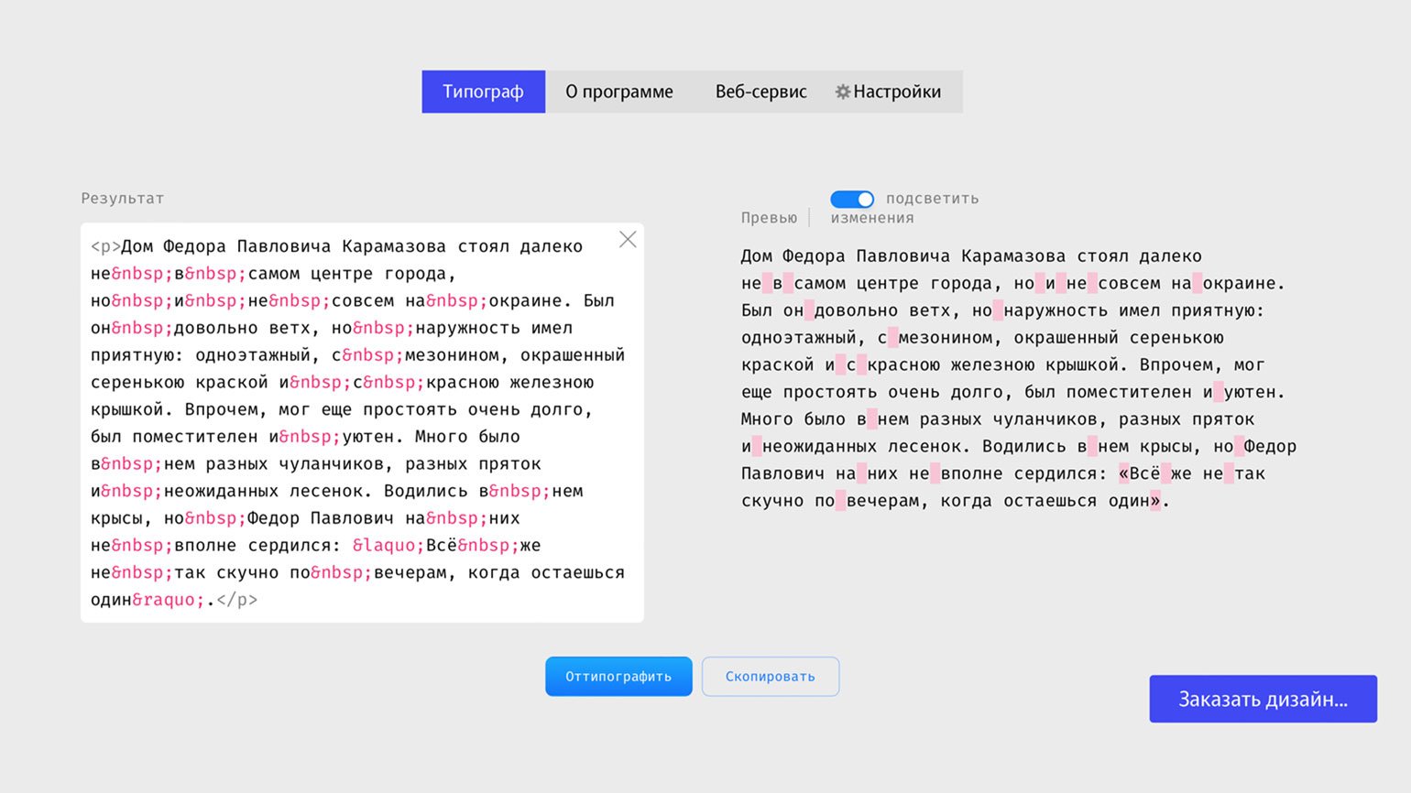1411x793 pixels.
Task: Click the word мезонином in the preview text
Action: (946, 338)
